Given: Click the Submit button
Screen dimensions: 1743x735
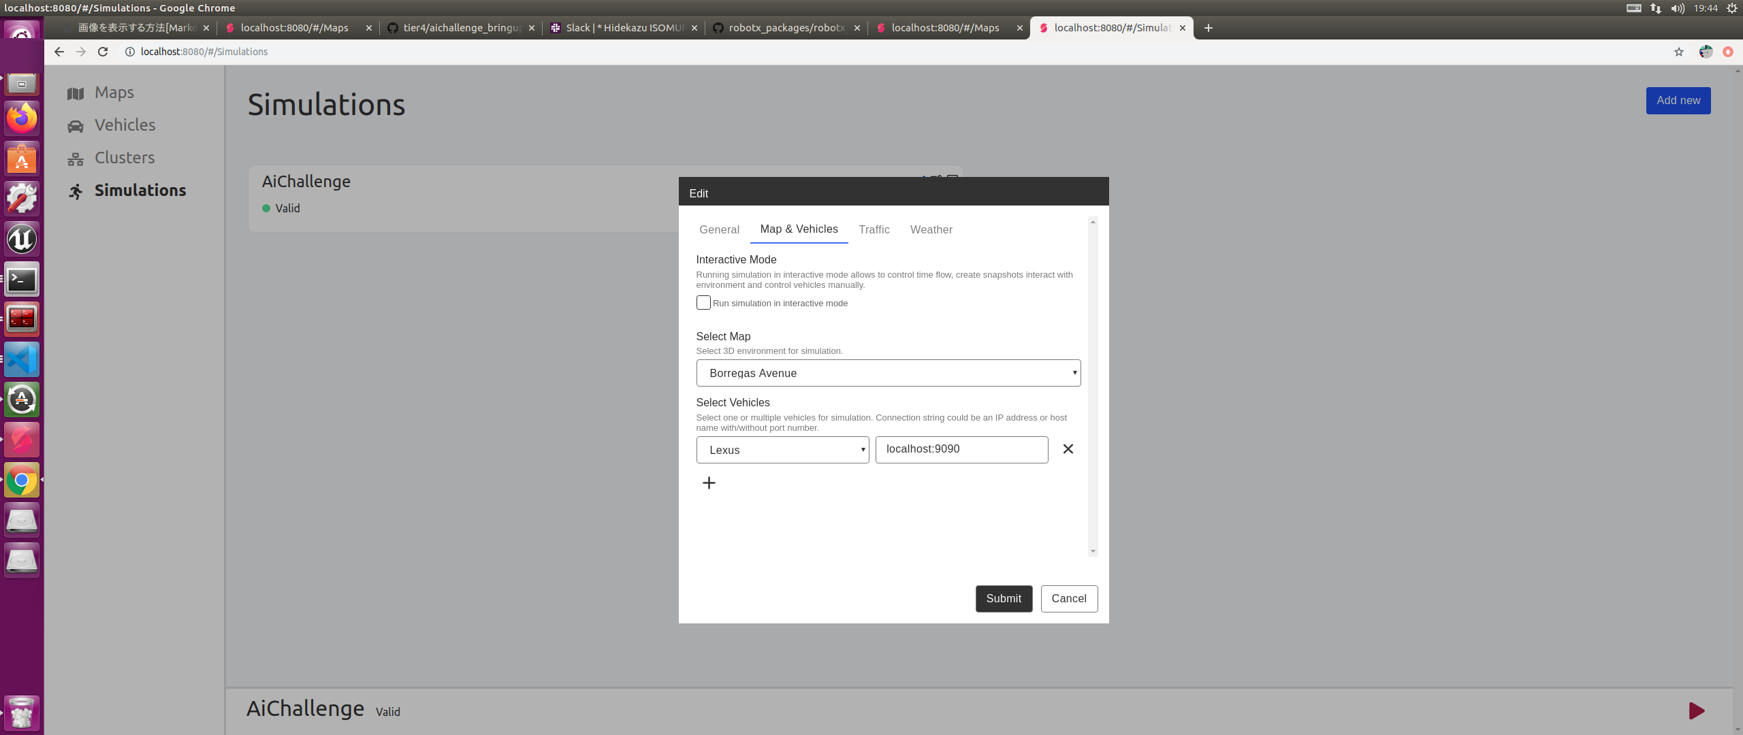Looking at the screenshot, I should (1004, 599).
